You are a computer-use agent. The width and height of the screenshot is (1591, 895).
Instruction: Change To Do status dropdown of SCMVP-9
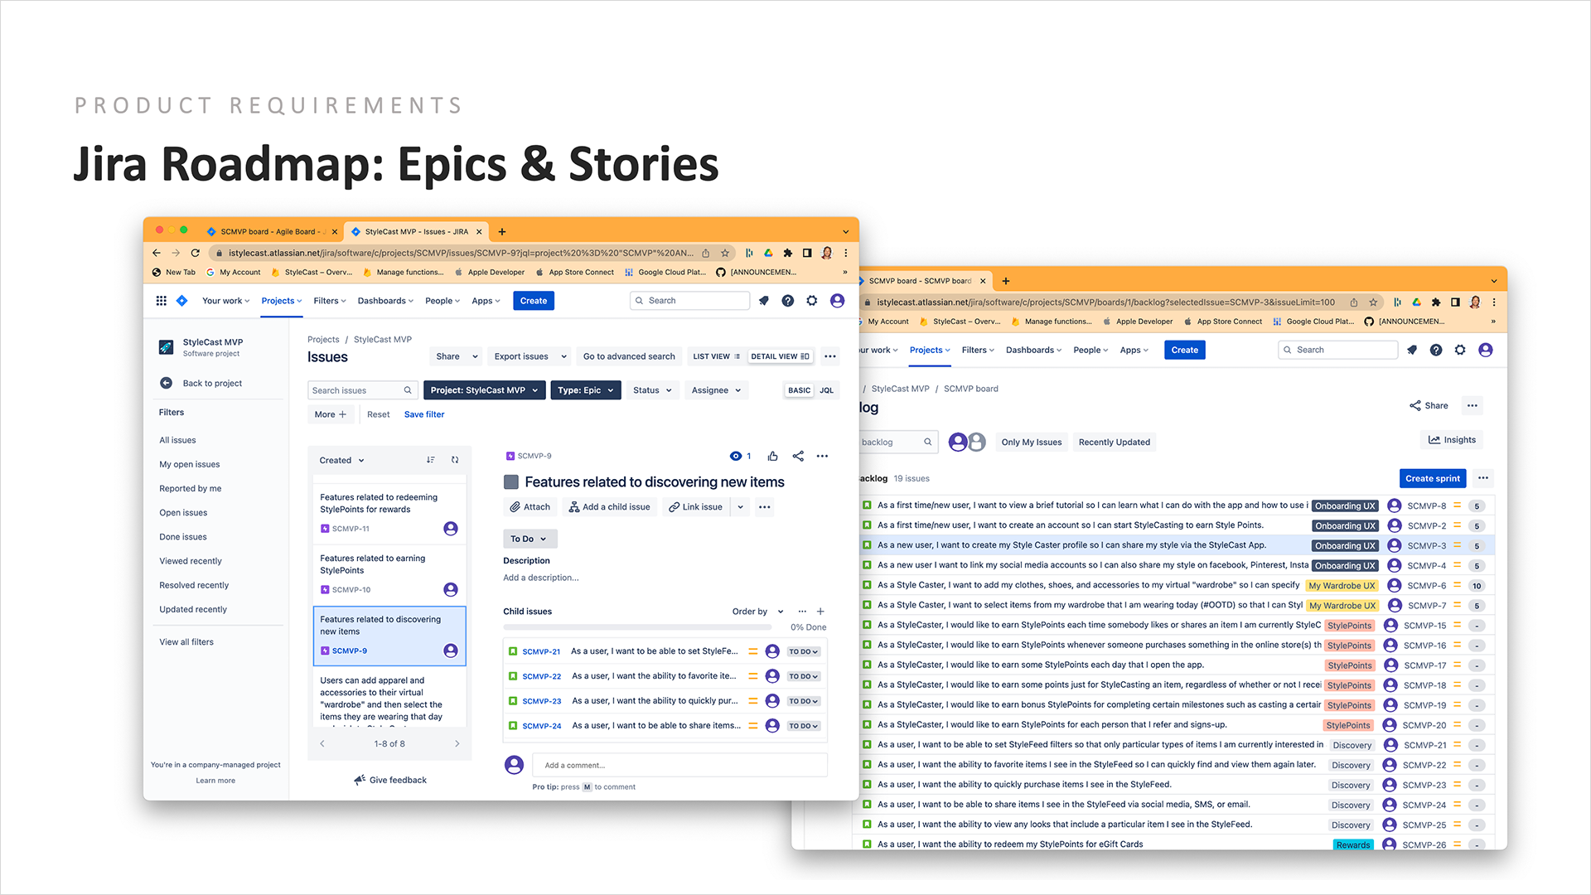(x=530, y=539)
